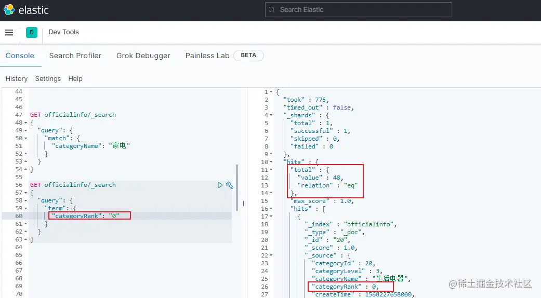541x298 pixels.
Task: Click the "categoryRank" : 0 response line
Action: 345,287
